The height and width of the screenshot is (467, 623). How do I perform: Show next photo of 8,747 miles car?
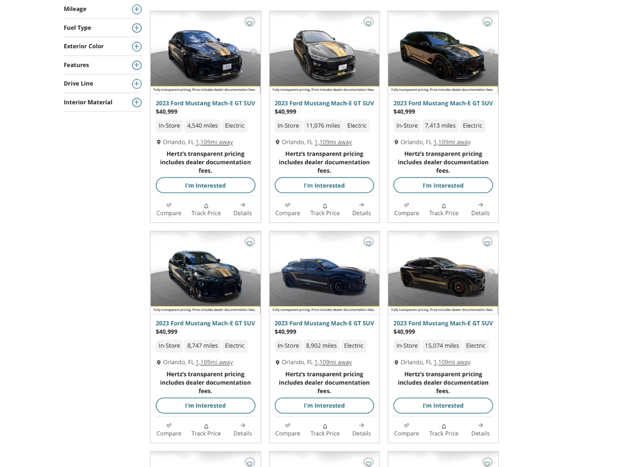tap(253, 272)
